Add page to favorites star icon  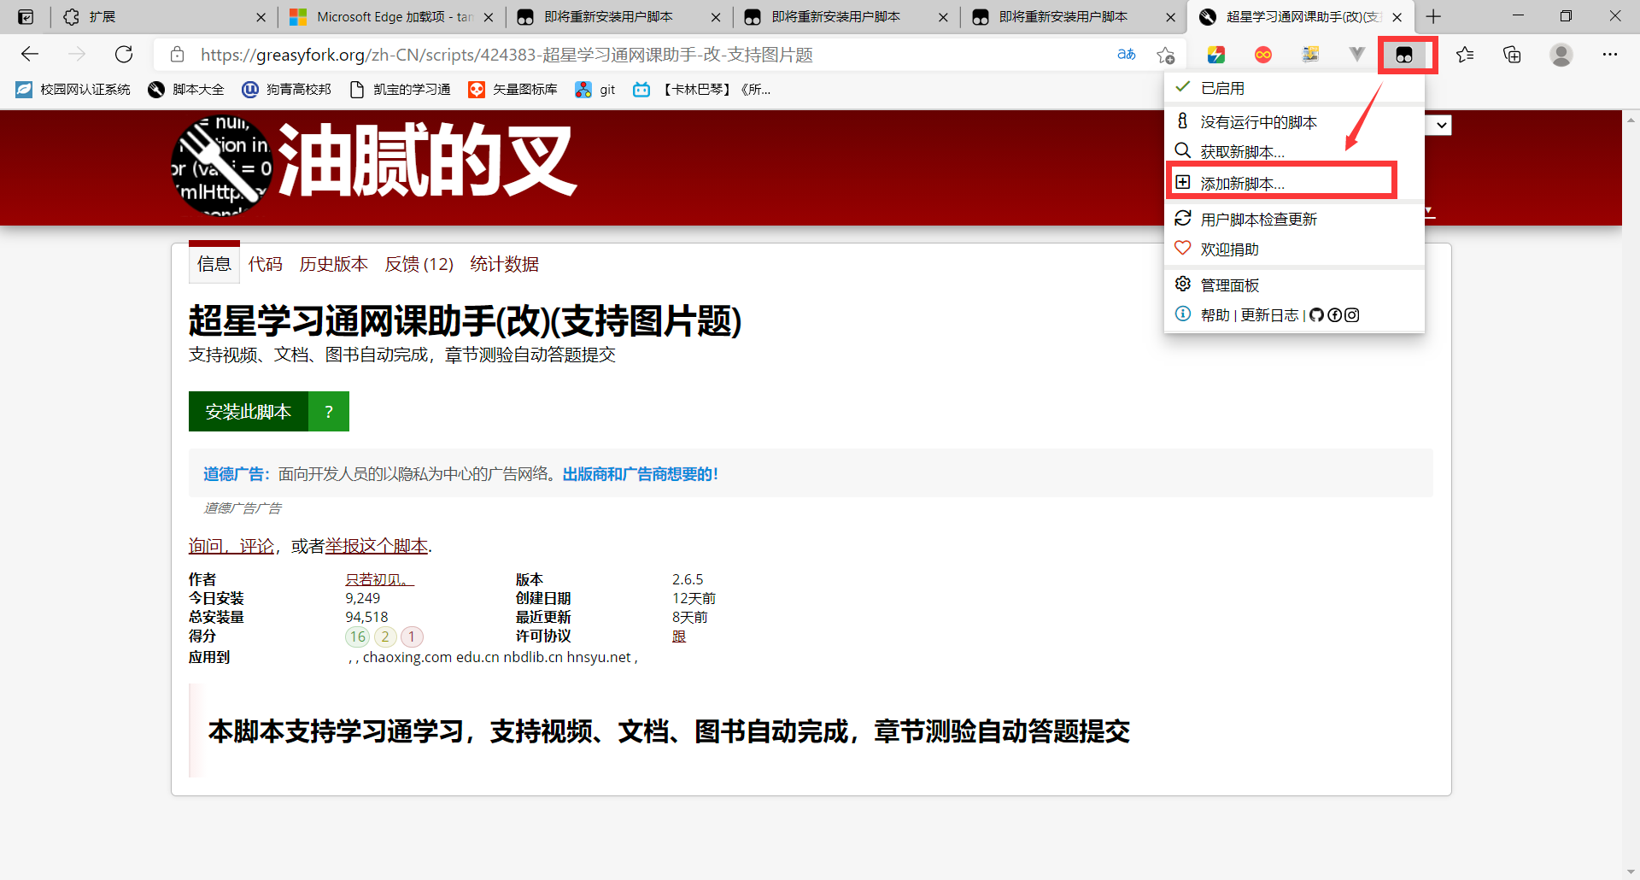[x=1165, y=55]
